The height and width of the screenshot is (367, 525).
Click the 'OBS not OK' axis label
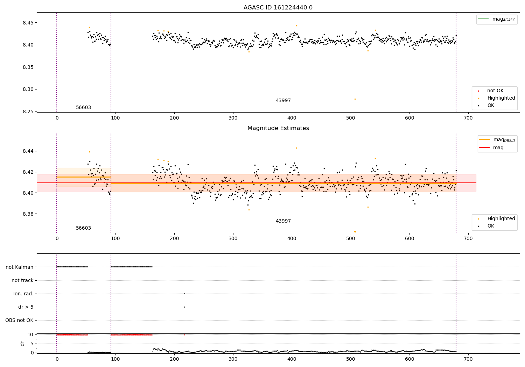click(19, 320)
